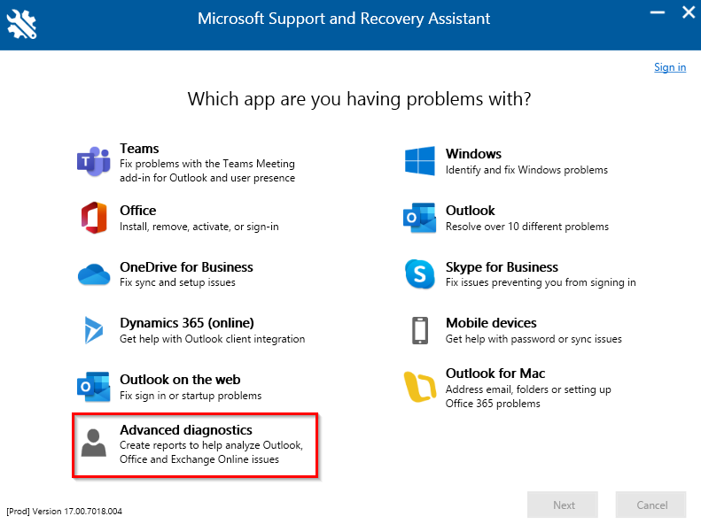Screen dimensions: 701x524
Task: Click 'Fix sync and setup issues' description
Action: point(177,282)
